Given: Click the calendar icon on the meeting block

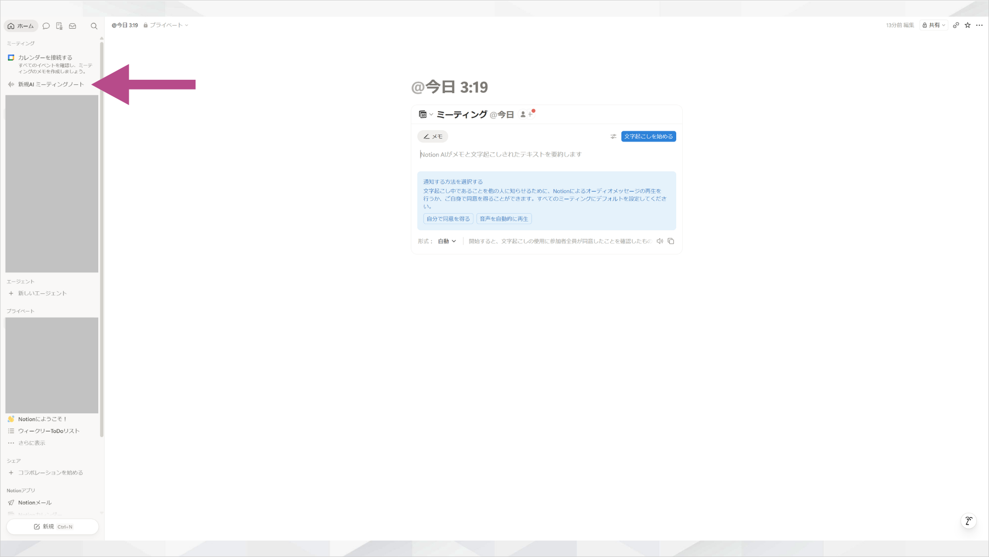Looking at the screenshot, I should 422,114.
